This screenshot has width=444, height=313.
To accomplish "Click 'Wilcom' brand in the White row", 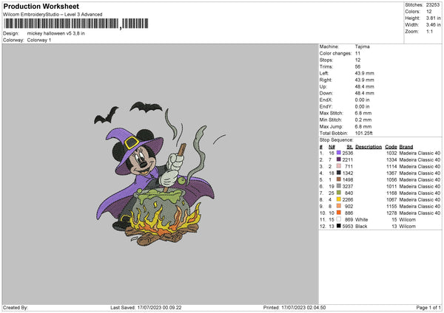I will pos(408,219).
